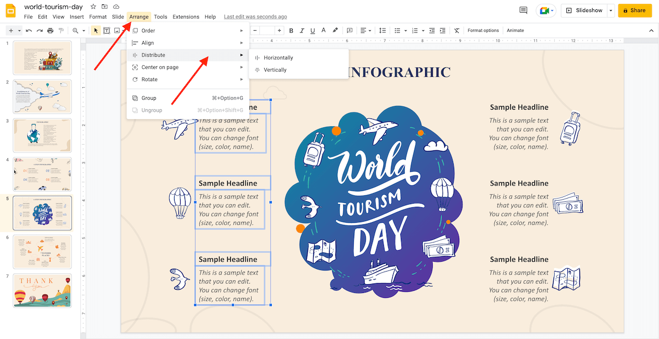Increase the text indent
The image size is (659, 339).
pos(443,31)
